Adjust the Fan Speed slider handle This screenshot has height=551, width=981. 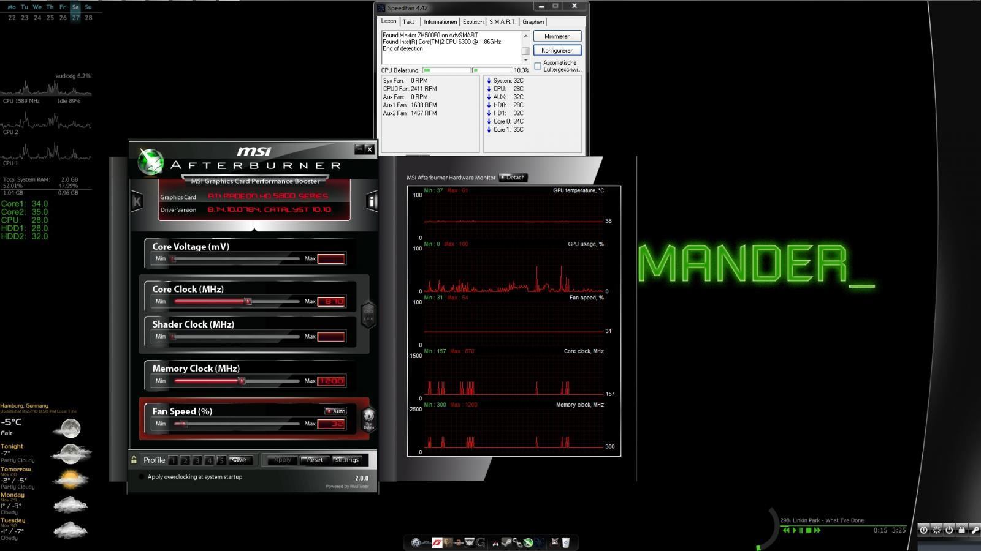(x=184, y=424)
